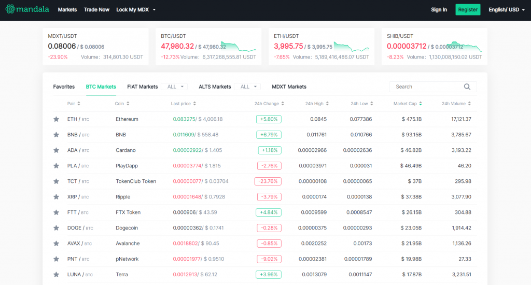531x285 pixels.
Task: Sort by Market Cap column arrows
Action: click(420, 104)
